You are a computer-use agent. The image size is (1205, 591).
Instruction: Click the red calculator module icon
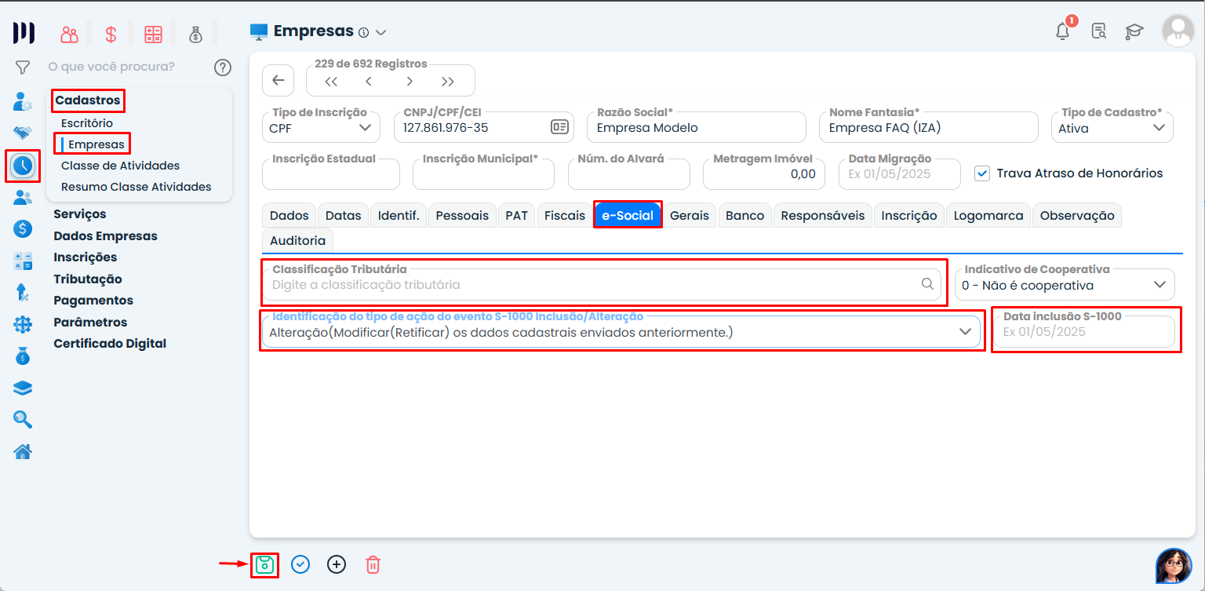click(x=153, y=35)
